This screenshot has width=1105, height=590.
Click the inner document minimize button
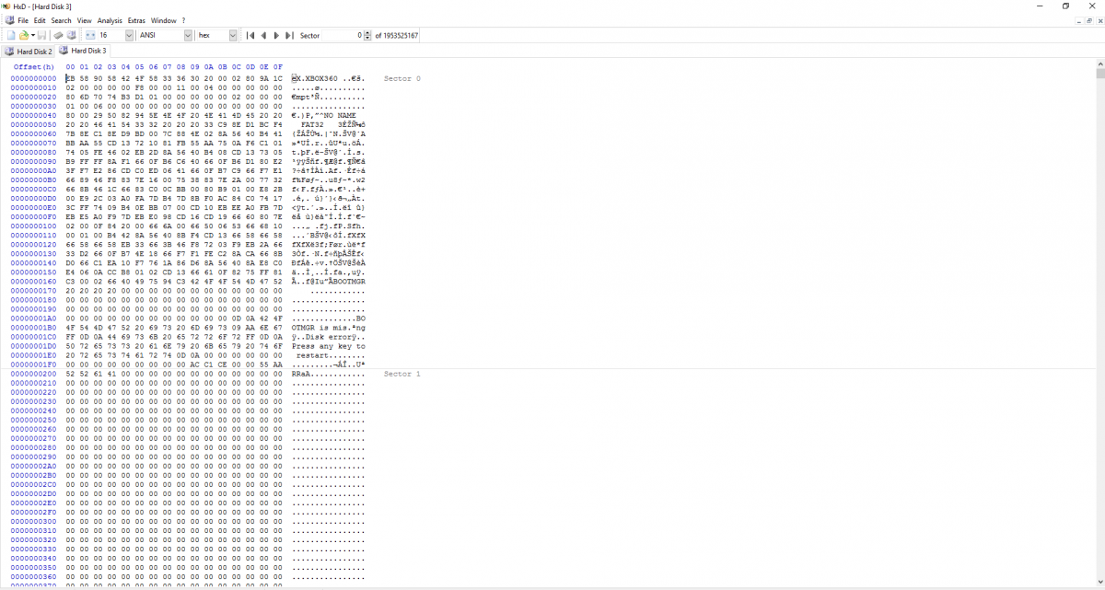[x=1077, y=20]
